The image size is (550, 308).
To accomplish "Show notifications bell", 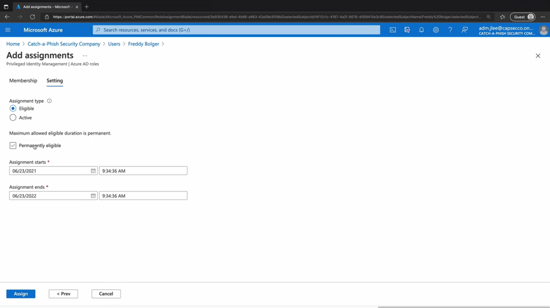I will click(x=422, y=30).
